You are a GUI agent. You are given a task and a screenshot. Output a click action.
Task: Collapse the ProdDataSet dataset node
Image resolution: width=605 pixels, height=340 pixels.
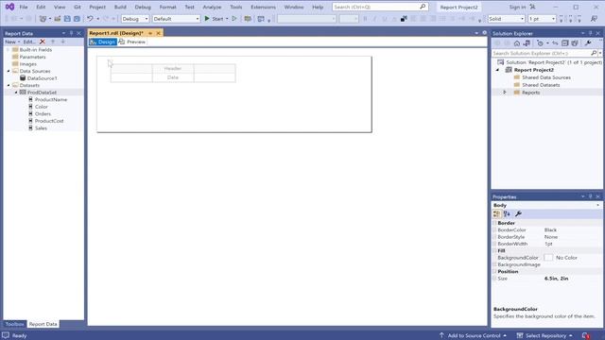click(x=16, y=93)
